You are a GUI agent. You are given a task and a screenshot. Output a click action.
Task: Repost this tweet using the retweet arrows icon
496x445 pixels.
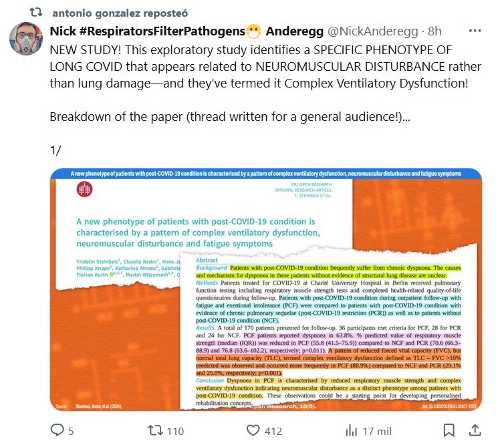pos(155,430)
